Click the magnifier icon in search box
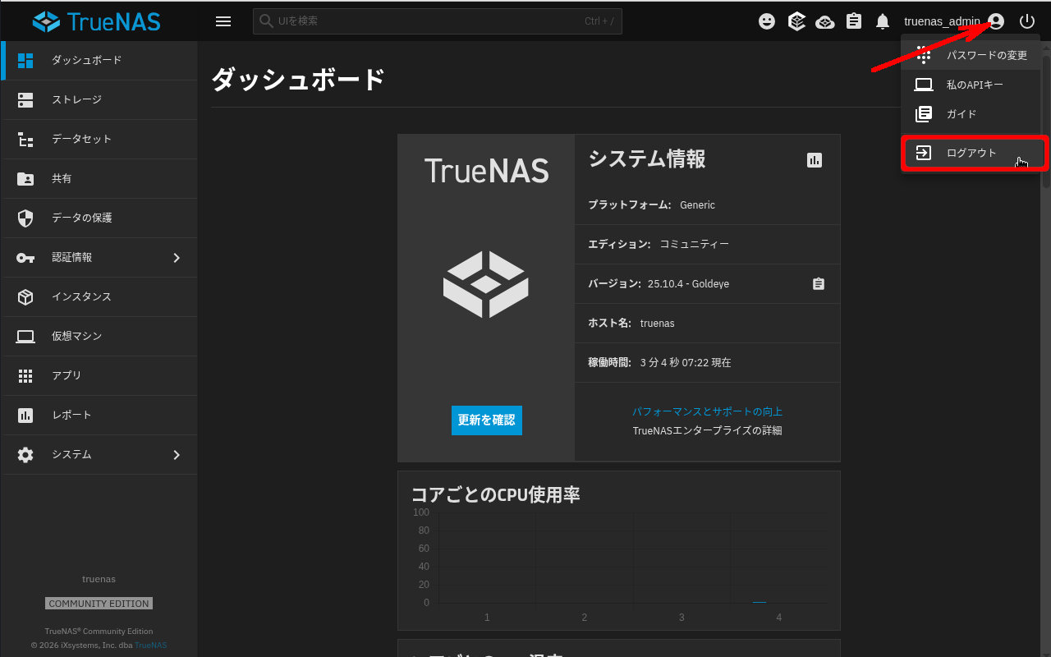Image resolution: width=1051 pixels, height=657 pixels. [265, 21]
